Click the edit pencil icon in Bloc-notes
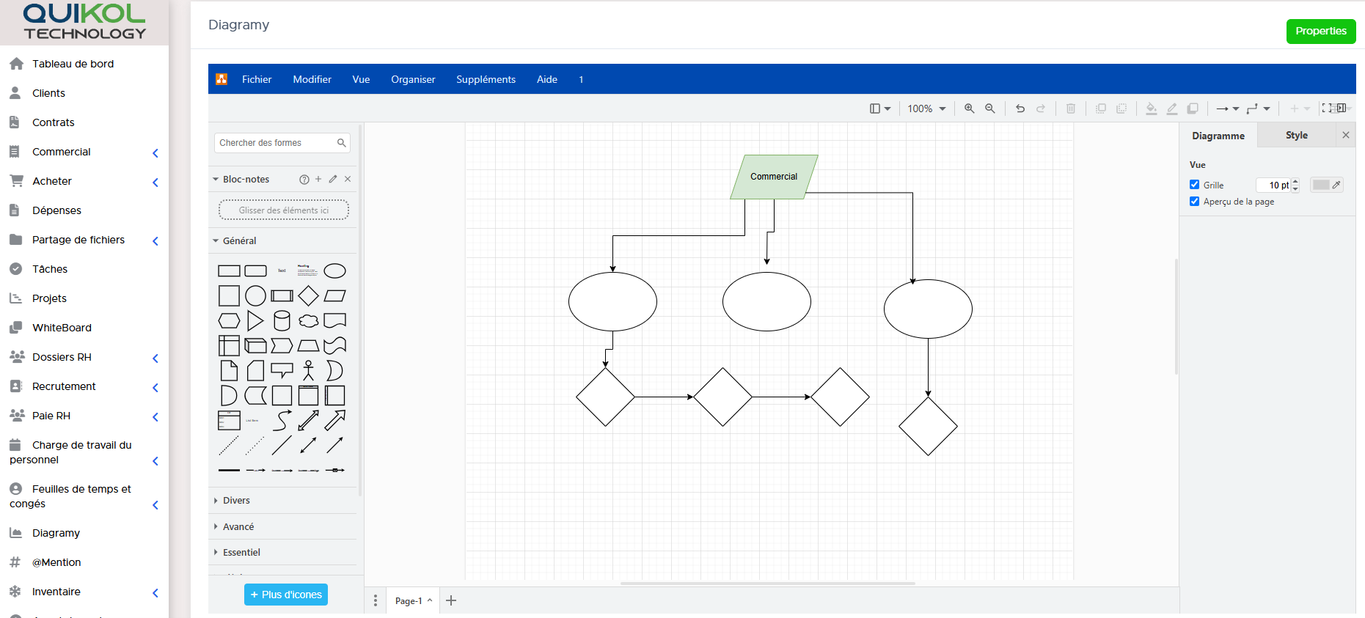 click(333, 179)
